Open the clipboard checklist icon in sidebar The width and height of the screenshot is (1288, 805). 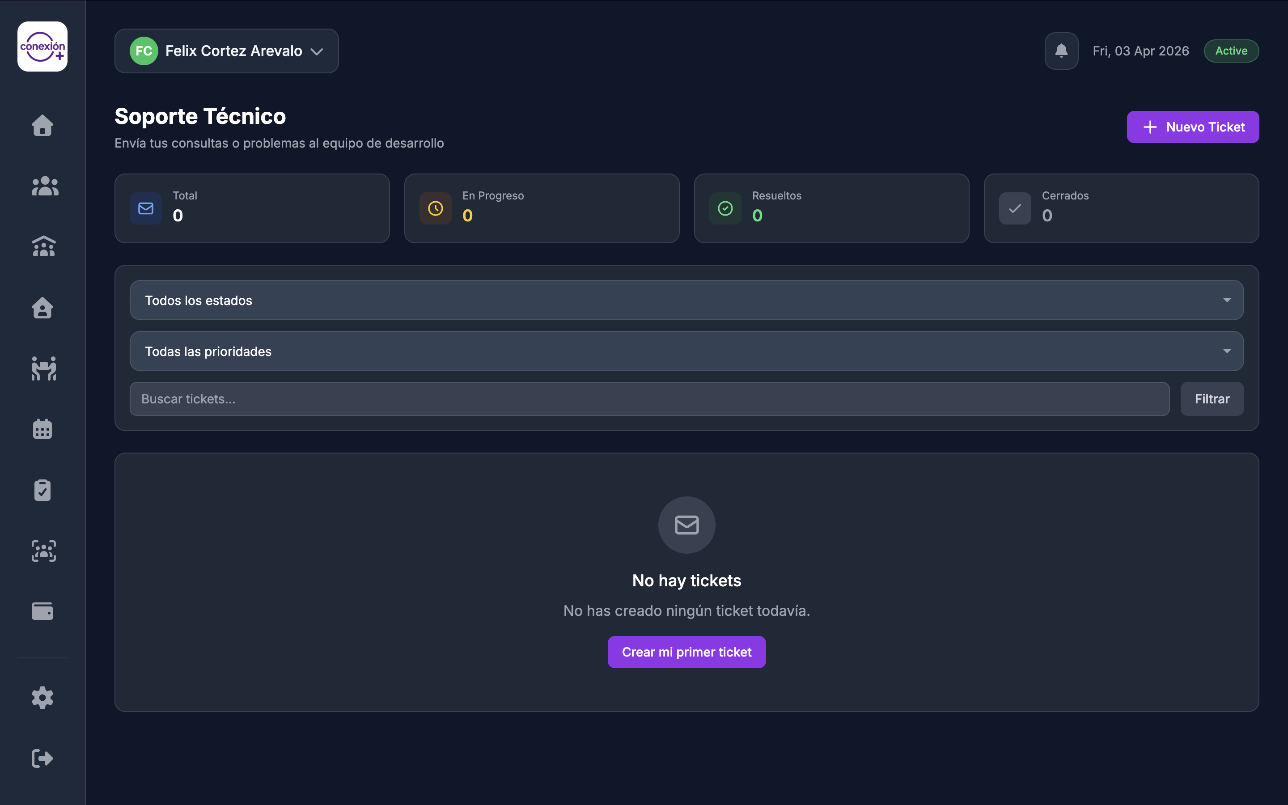(x=42, y=490)
